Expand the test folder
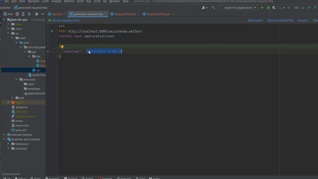The image size is (318, 179). [x=12, y=98]
